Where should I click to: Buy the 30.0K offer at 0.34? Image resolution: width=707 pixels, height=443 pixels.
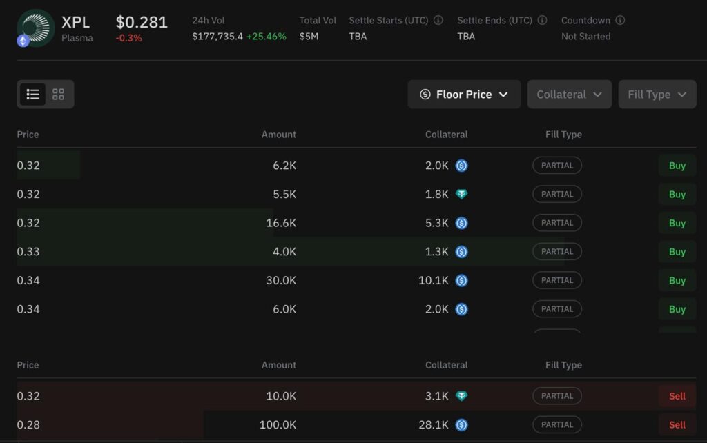point(677,280)
